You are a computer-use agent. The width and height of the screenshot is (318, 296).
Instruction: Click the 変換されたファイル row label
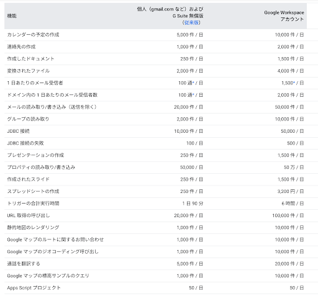[29, 71]
